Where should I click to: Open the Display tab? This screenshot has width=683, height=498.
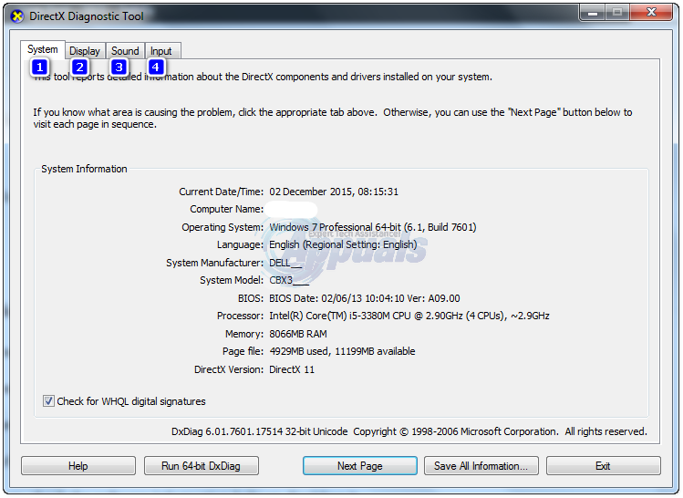click(85, 51)
